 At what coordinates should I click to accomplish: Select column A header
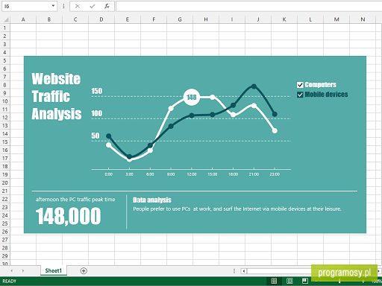pyautogui.click(x=23, y=19)
